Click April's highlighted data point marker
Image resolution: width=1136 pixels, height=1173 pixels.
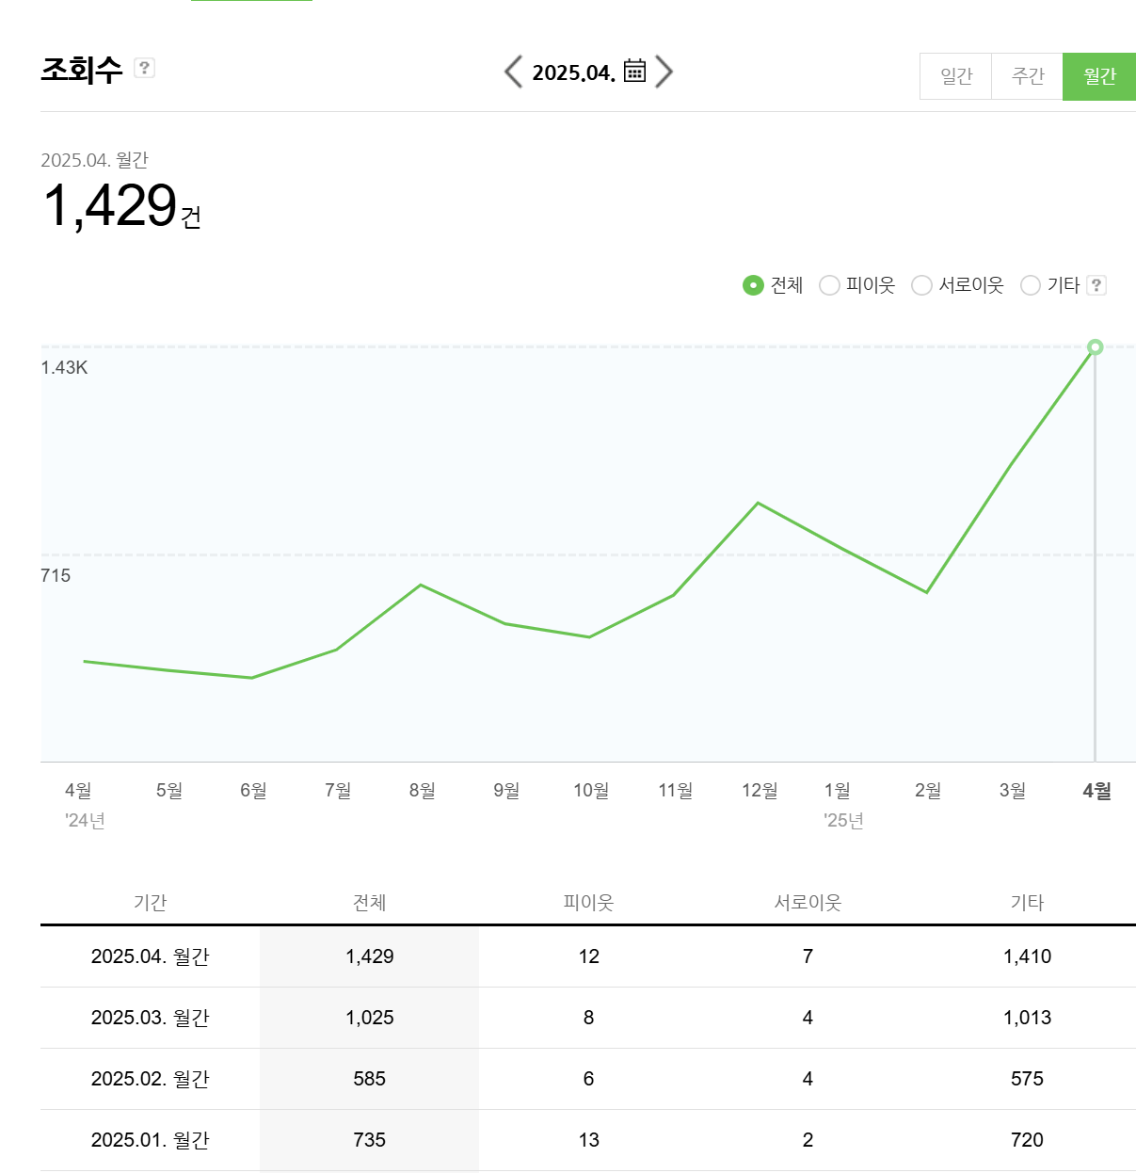tap(1095, 346)
